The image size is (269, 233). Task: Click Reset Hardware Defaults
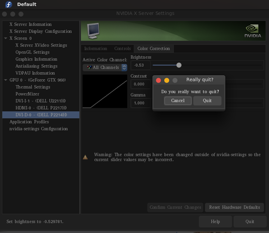234,207
